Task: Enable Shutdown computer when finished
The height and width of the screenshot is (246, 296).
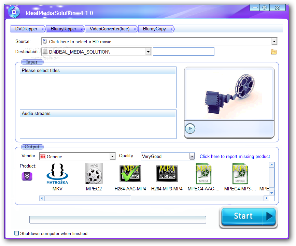Action: click(17, 233)
